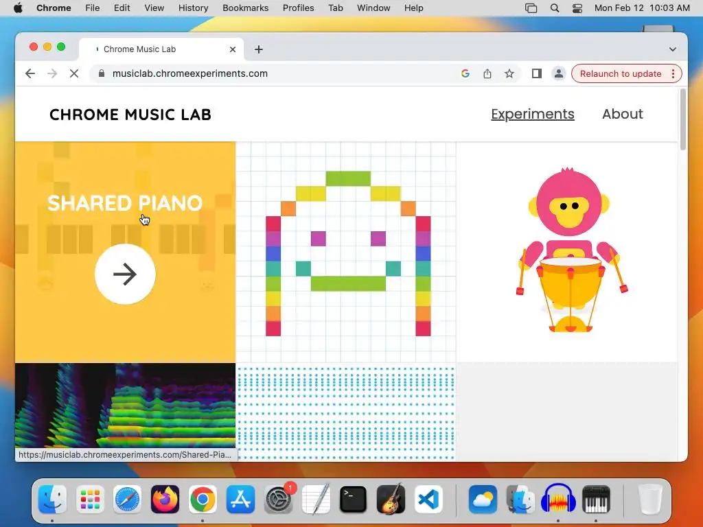Viewport: 703px width, 527px height.
Task: Open the Migration Assistant Dock icon
Action: coord(520,500)
